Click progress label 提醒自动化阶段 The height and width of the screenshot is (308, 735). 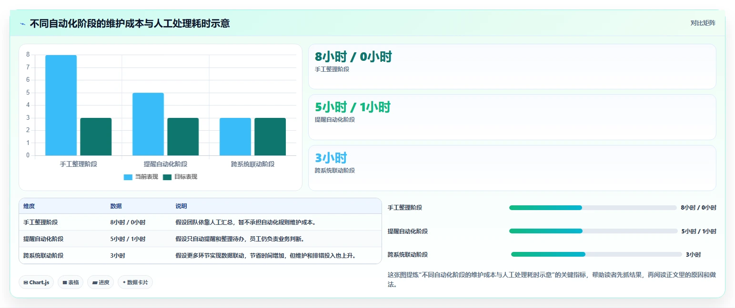[x=408, y=231]
